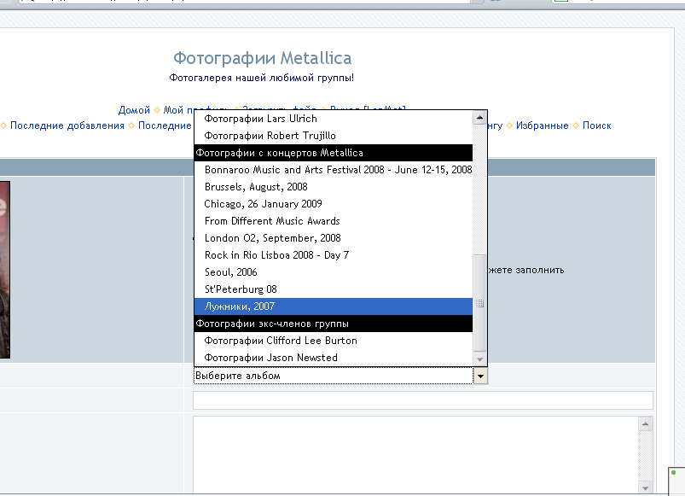Open the "Домой" navigation link
685x496 pixels.
point(134,110)
